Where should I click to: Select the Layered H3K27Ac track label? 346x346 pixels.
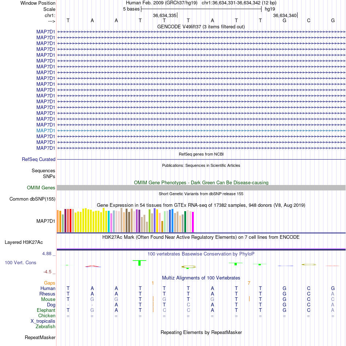(x=24, y=242)
